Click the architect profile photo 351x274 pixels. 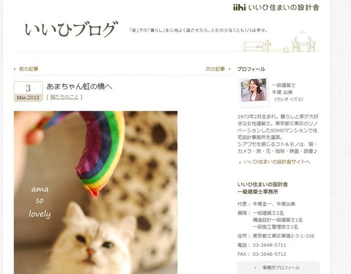coord(254,91)
